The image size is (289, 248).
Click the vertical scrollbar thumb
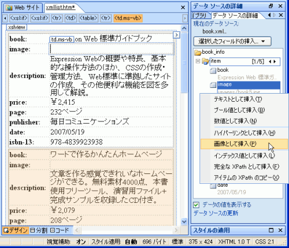point(184,62)
